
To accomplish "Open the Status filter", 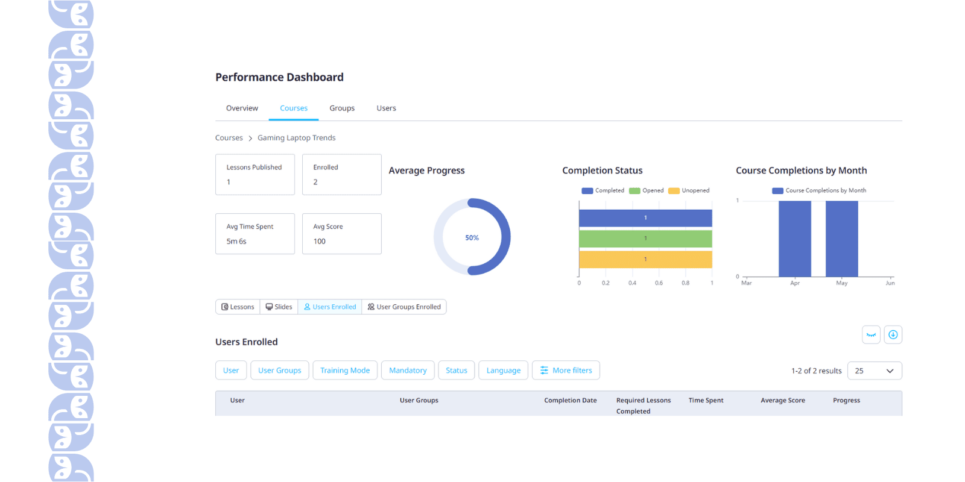I will (x=457, y=371).
